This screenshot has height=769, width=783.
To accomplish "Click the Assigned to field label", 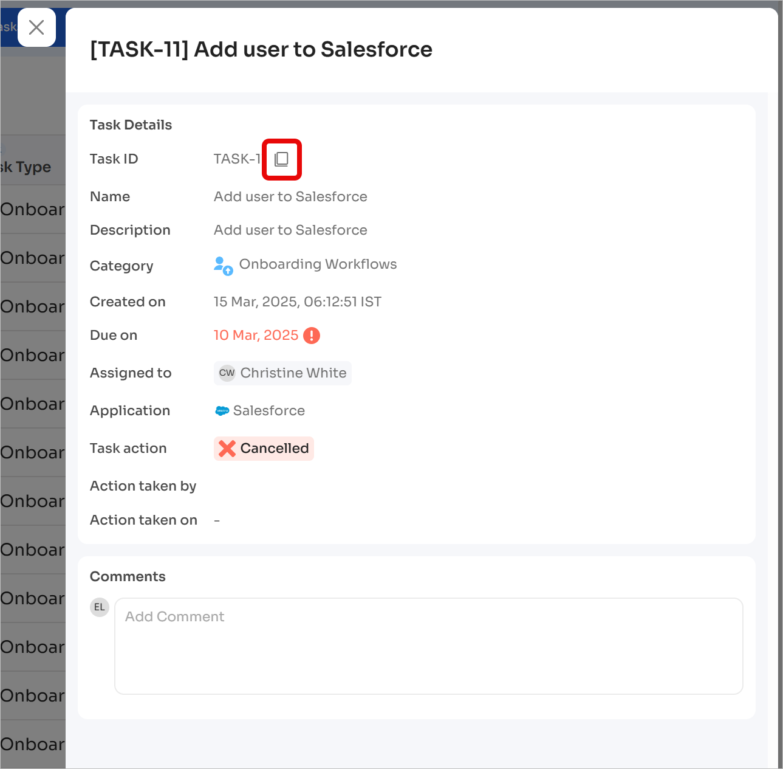I will coord(131,373).
